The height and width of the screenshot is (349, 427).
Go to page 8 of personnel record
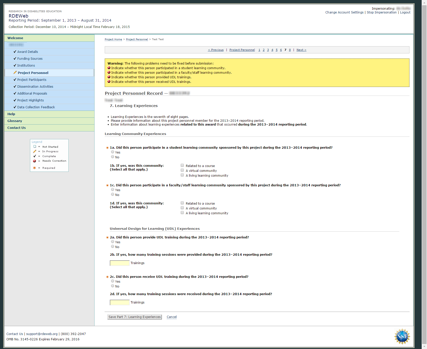290,50
